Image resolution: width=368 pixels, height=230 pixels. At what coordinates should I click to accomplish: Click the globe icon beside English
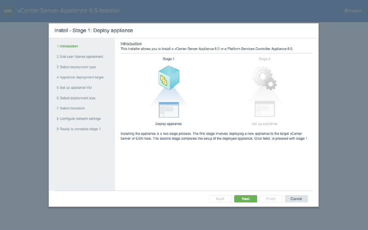coord(346,11)
